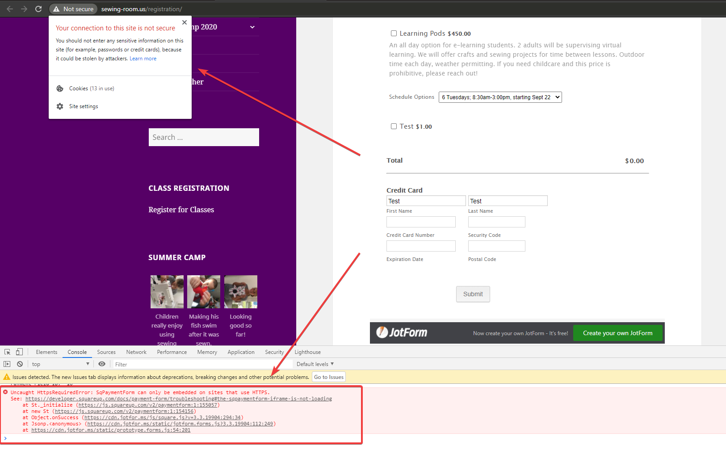Open the top context dropdown
Image resolution: width=726 pixels, height=450 pixels.
click(60, 364)
